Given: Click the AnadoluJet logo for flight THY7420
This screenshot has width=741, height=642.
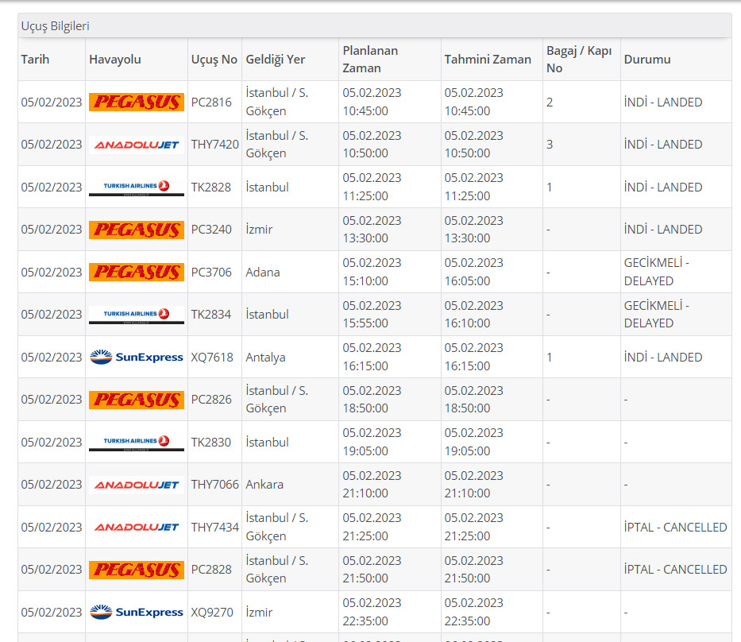Looking at the screenshot, I should [137, 145].
